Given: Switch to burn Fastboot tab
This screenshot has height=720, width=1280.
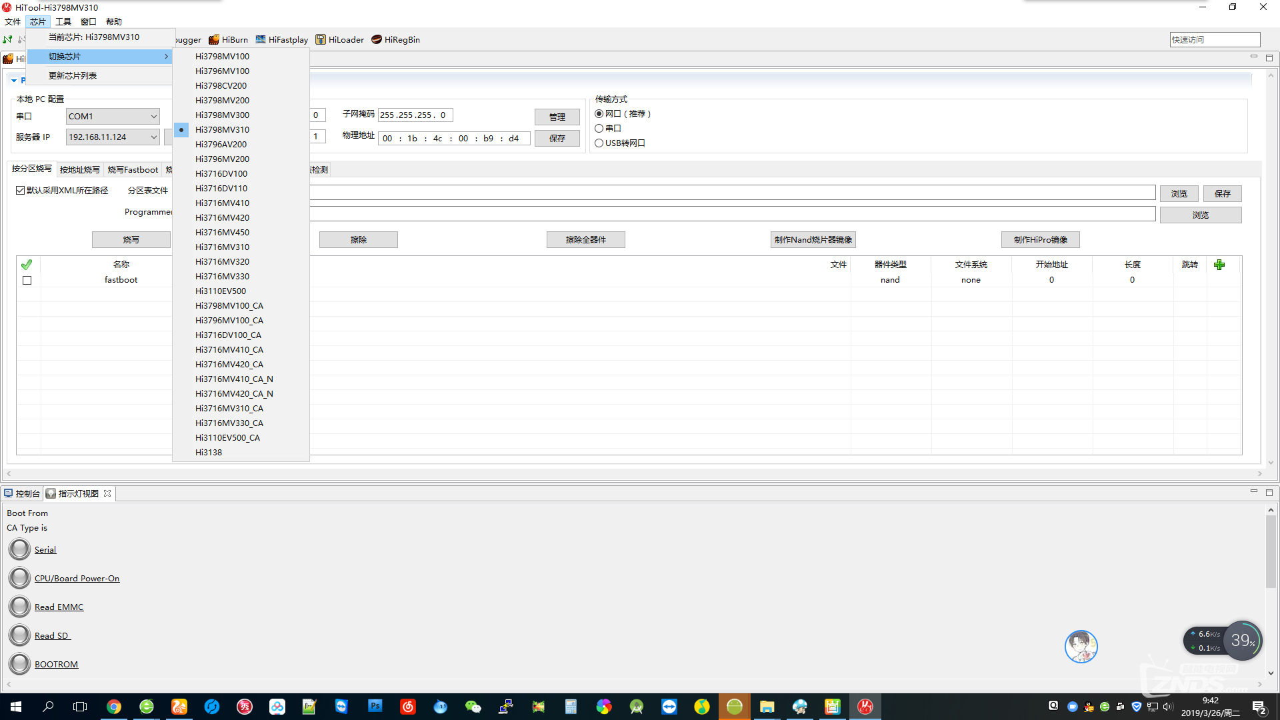Looking at the screenshot, I should coord(133,169).
